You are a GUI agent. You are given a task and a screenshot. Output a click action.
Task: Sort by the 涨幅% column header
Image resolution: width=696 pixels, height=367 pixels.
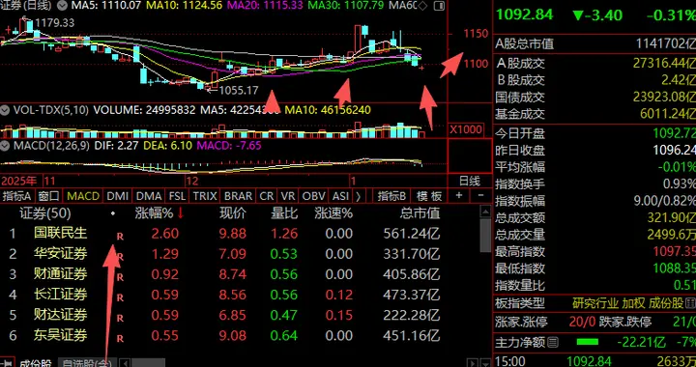[154, 213]
